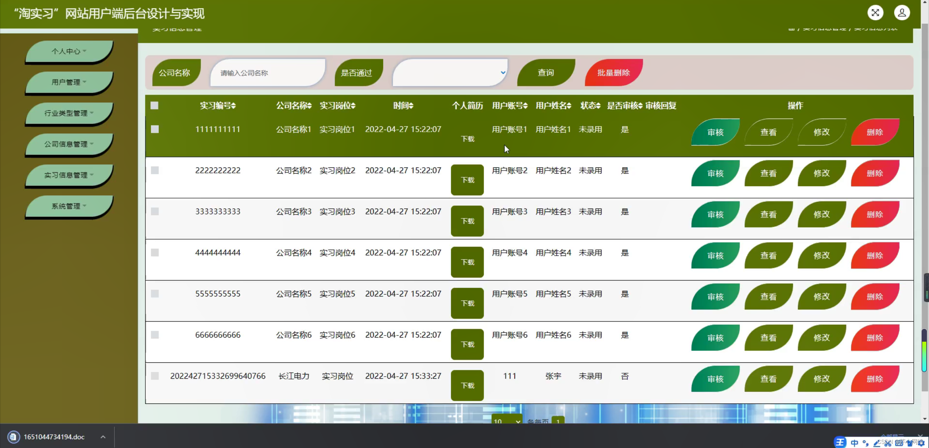The height and width of the screenshot is (448, 929).
Task: Click 删除 for row 1111111111
Action: [875, 132]
